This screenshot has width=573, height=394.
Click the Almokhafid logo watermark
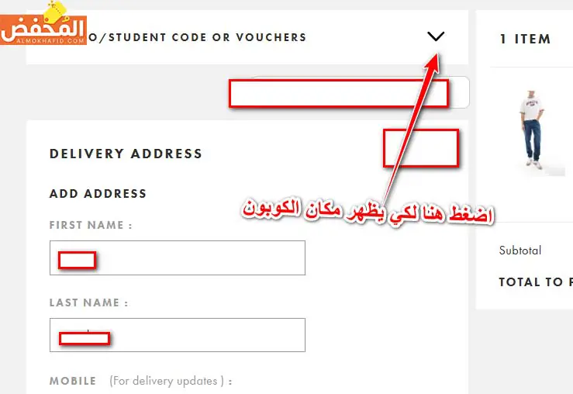click(x=43, y=24)
